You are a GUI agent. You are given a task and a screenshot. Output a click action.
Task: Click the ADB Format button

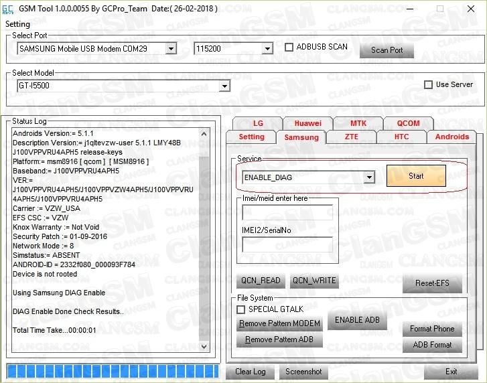tap(432, 345)
